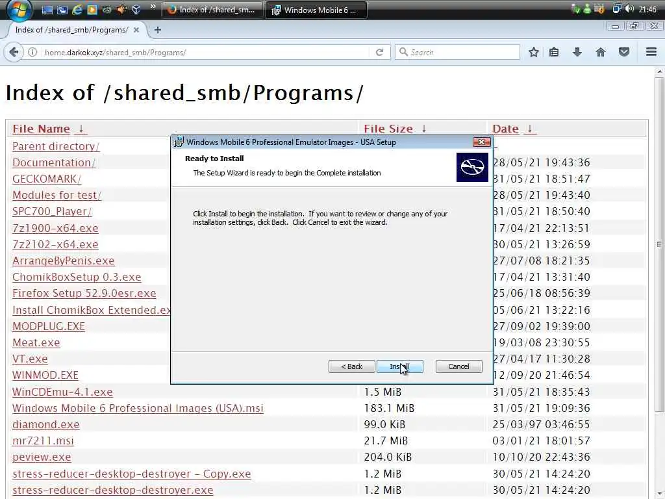This screenshot has width=665, height=499.
Task: Open Downloads arrow icon
Action: pos(577,52)
